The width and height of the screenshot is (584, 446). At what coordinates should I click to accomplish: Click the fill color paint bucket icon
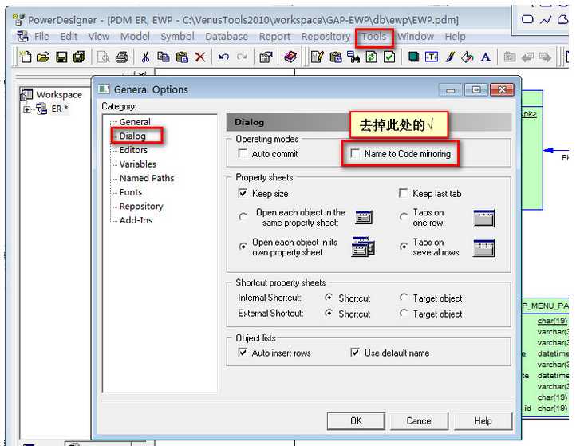coord(468,57)
